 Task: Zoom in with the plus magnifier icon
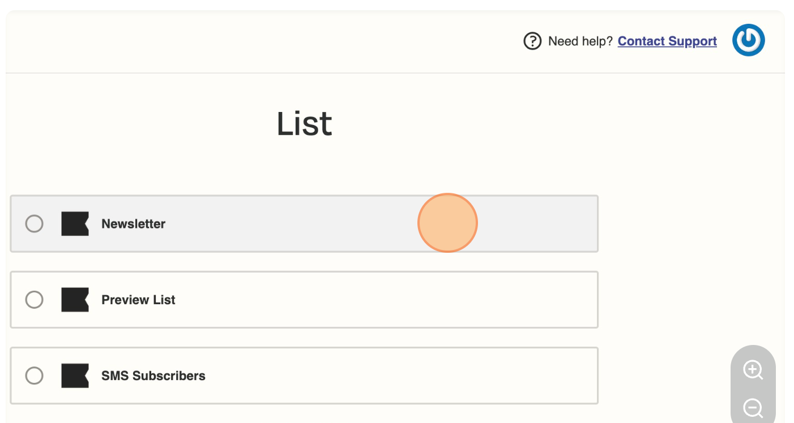click(753, 370)
